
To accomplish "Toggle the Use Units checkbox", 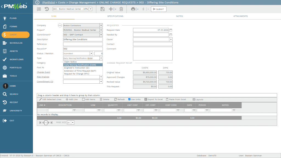I will [130, 99].
